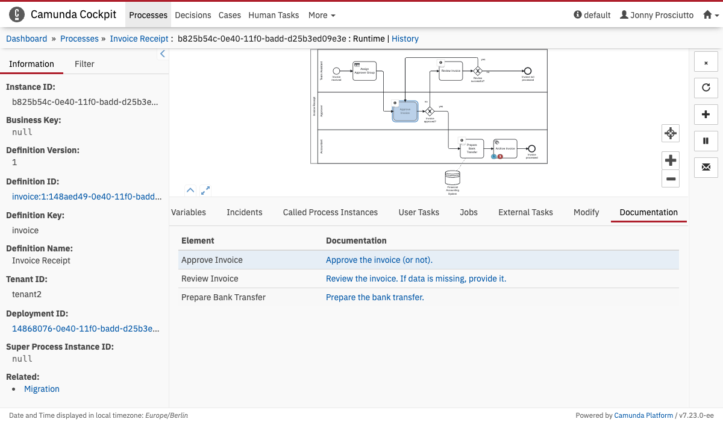
Task: Switch to the Filter tab
Action: [x=84, y=64]
